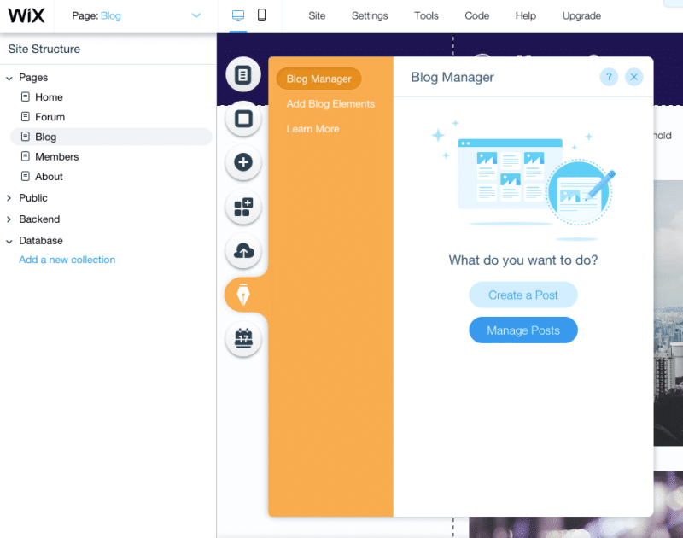Open Blog Manager help question mark
Image resolution: width=683 pixels, height=538 pixels.
tap(609, 77)
